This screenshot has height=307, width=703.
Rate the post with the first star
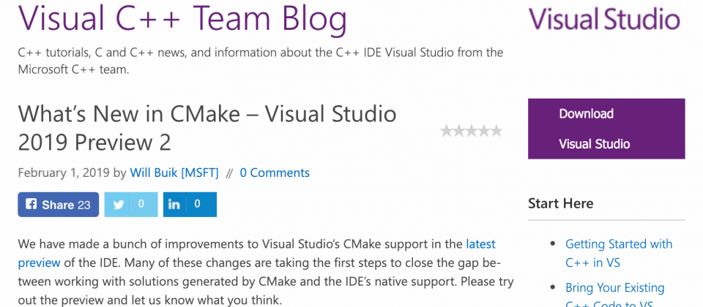pos(446,131)
